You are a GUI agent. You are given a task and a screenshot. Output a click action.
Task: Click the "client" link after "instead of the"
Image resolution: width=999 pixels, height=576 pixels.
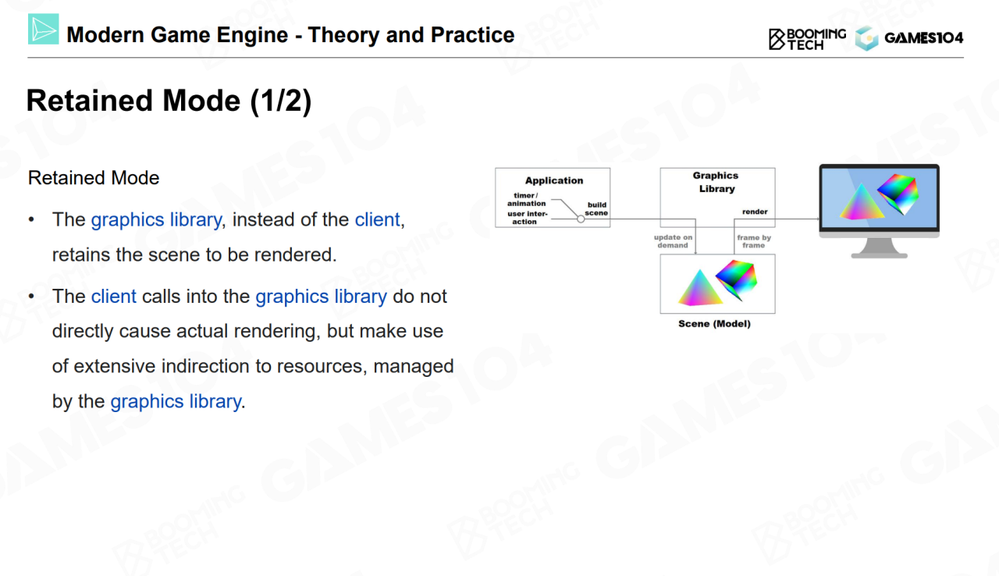pos(377,220)
